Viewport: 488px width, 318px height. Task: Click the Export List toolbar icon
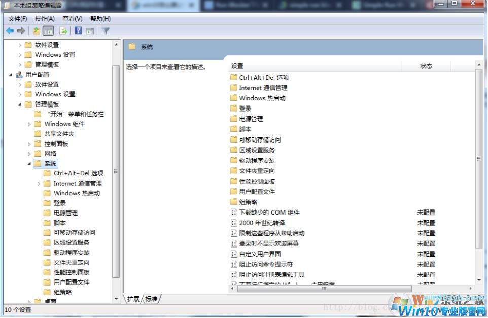[x=63, y=31]
